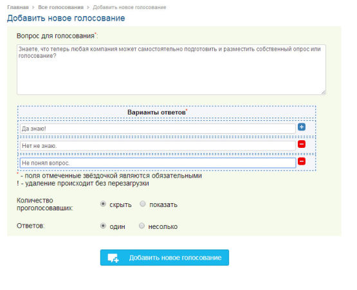Grab the textarea resize handle corner

(324, 93)
